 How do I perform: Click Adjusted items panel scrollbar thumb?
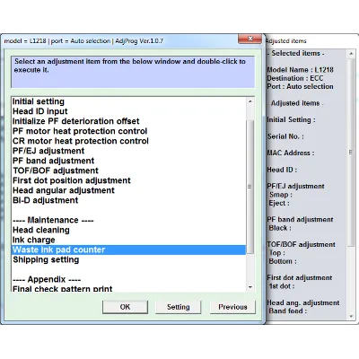(351, 153)
